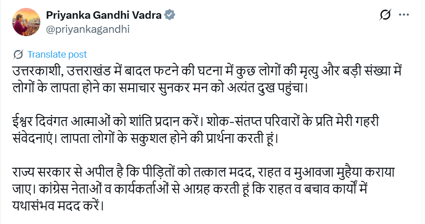Image resolution: width=425 pixels, height=224 pixels.
Task: Open Priyanka Gandhi Vadra's profile picture
Action: [20, 21]
